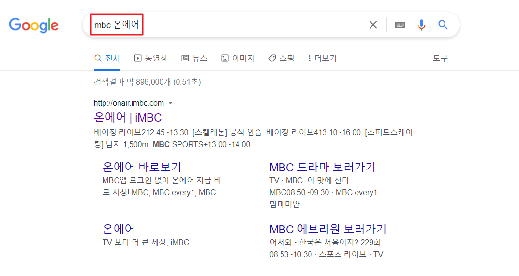Click the 전체 tab magnifier icon

98,58
